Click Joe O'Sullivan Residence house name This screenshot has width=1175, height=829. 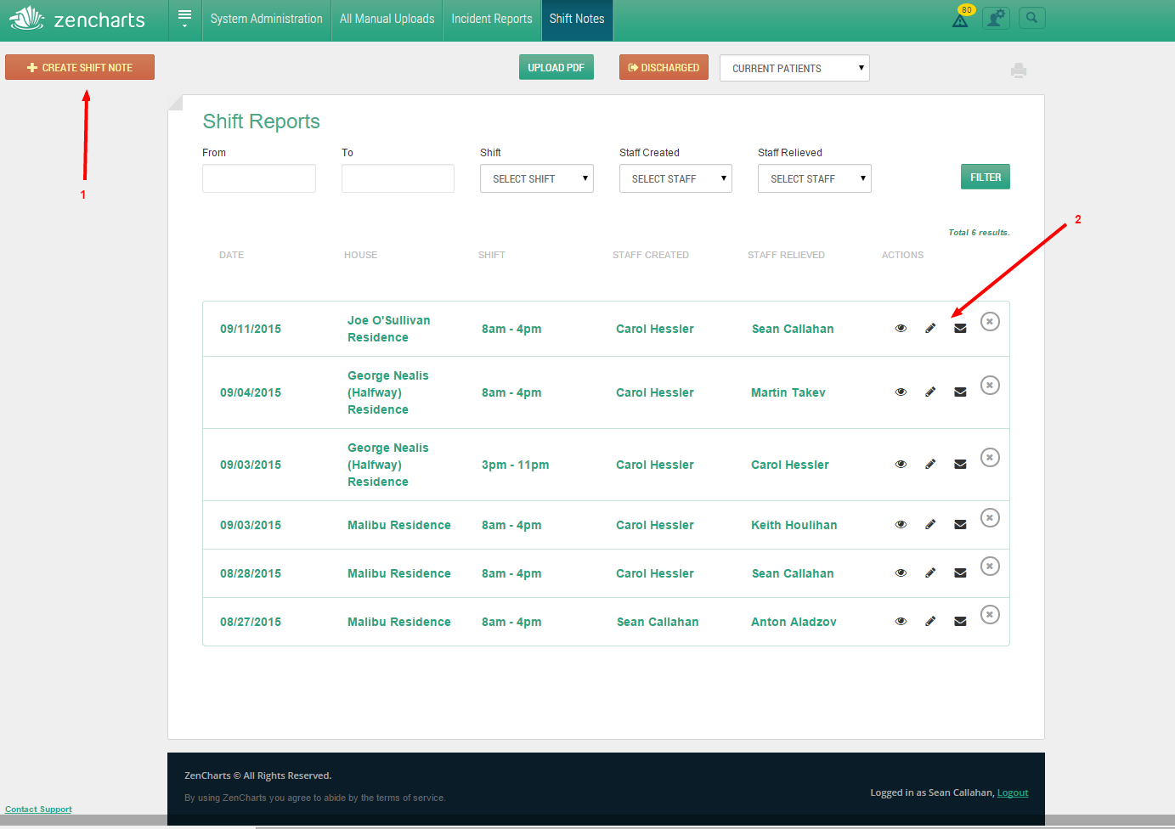(x=389, y=329)
